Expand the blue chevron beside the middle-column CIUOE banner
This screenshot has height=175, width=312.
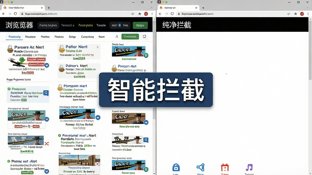tap(98, 118)
